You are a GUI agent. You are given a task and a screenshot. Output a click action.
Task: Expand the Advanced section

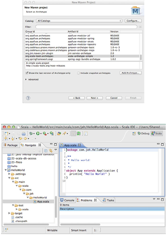[x=26, y=79]
